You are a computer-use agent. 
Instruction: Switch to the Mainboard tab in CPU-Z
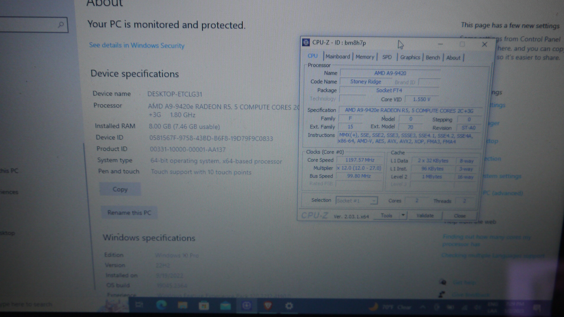[x=338, y=57]
